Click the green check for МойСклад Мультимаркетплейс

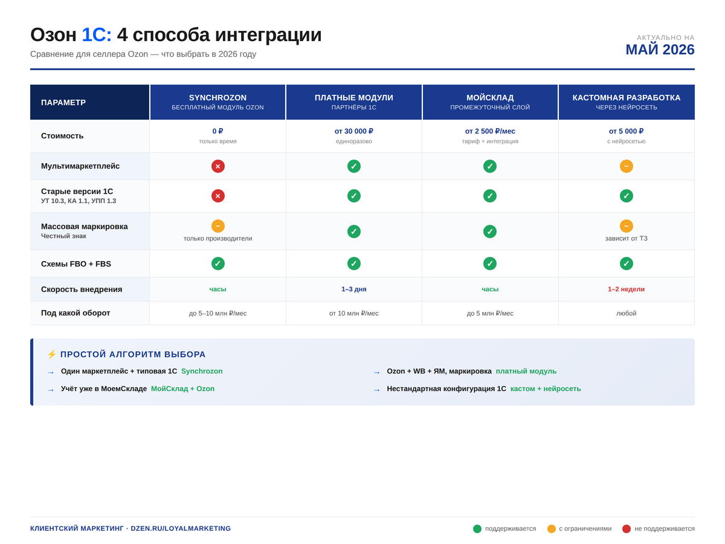(x=490, y=166)
